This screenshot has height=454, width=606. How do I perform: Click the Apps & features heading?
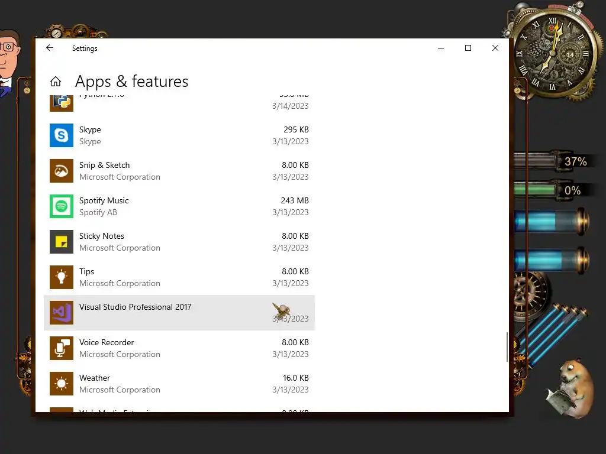tap(132, 81)
